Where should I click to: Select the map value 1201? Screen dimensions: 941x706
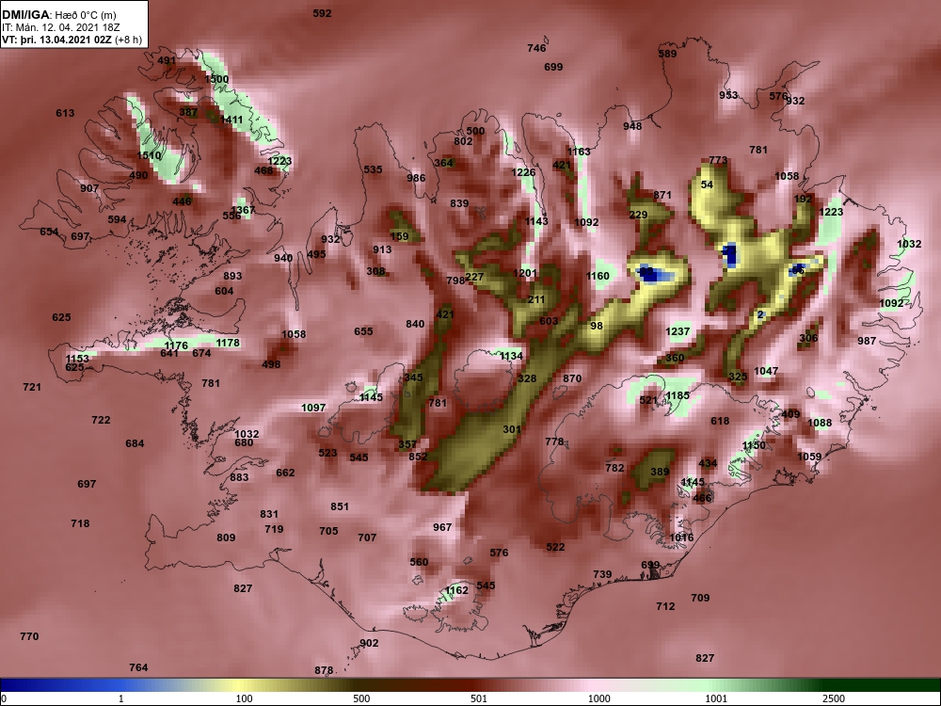[524, 273]
